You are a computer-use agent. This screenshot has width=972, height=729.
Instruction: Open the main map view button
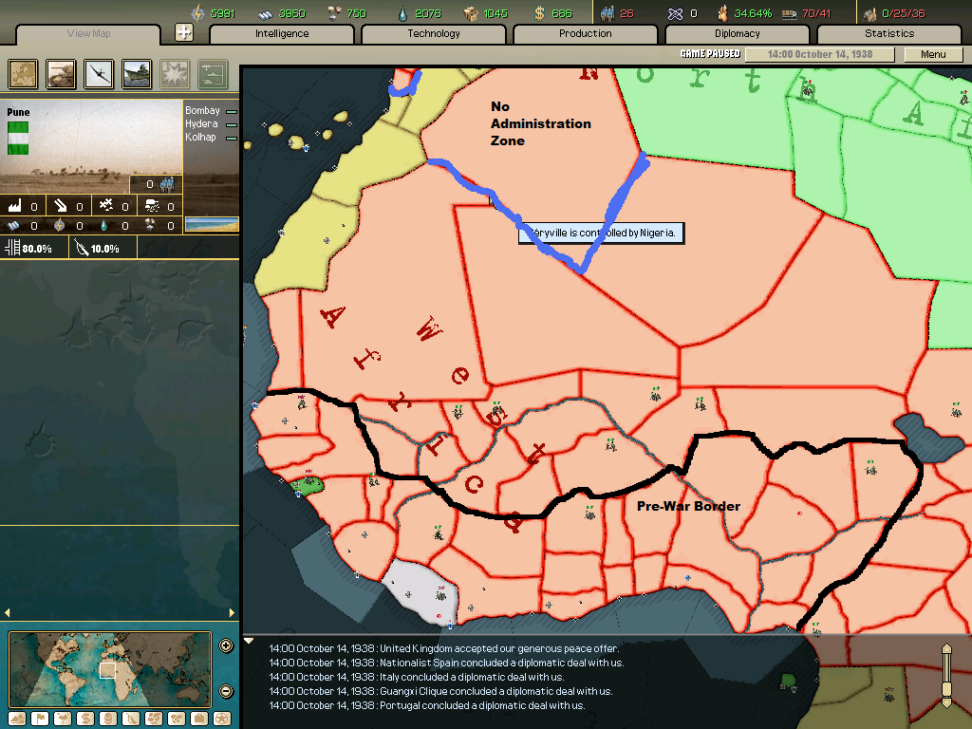pyautogui.click(x=23, y=74)
